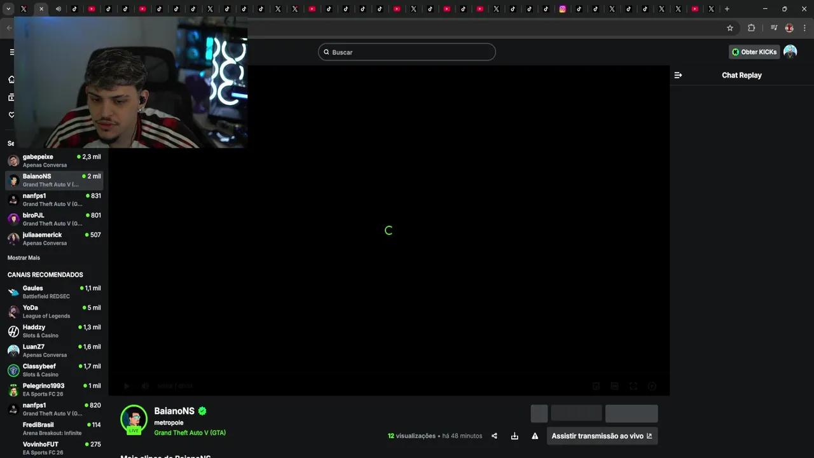
Task: Open Gaules recommended channel
Action: 54,292
